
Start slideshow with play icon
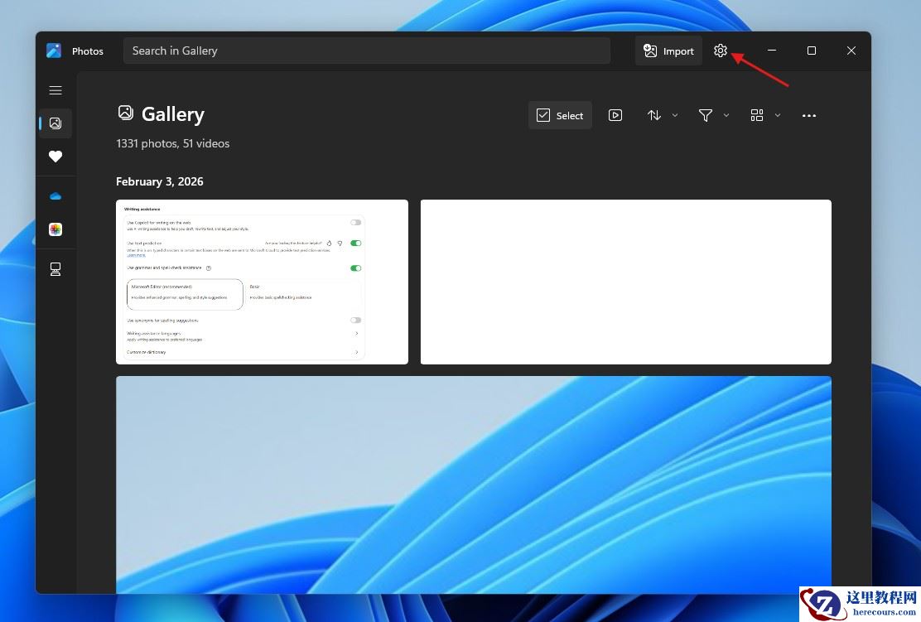click(615, 115)
